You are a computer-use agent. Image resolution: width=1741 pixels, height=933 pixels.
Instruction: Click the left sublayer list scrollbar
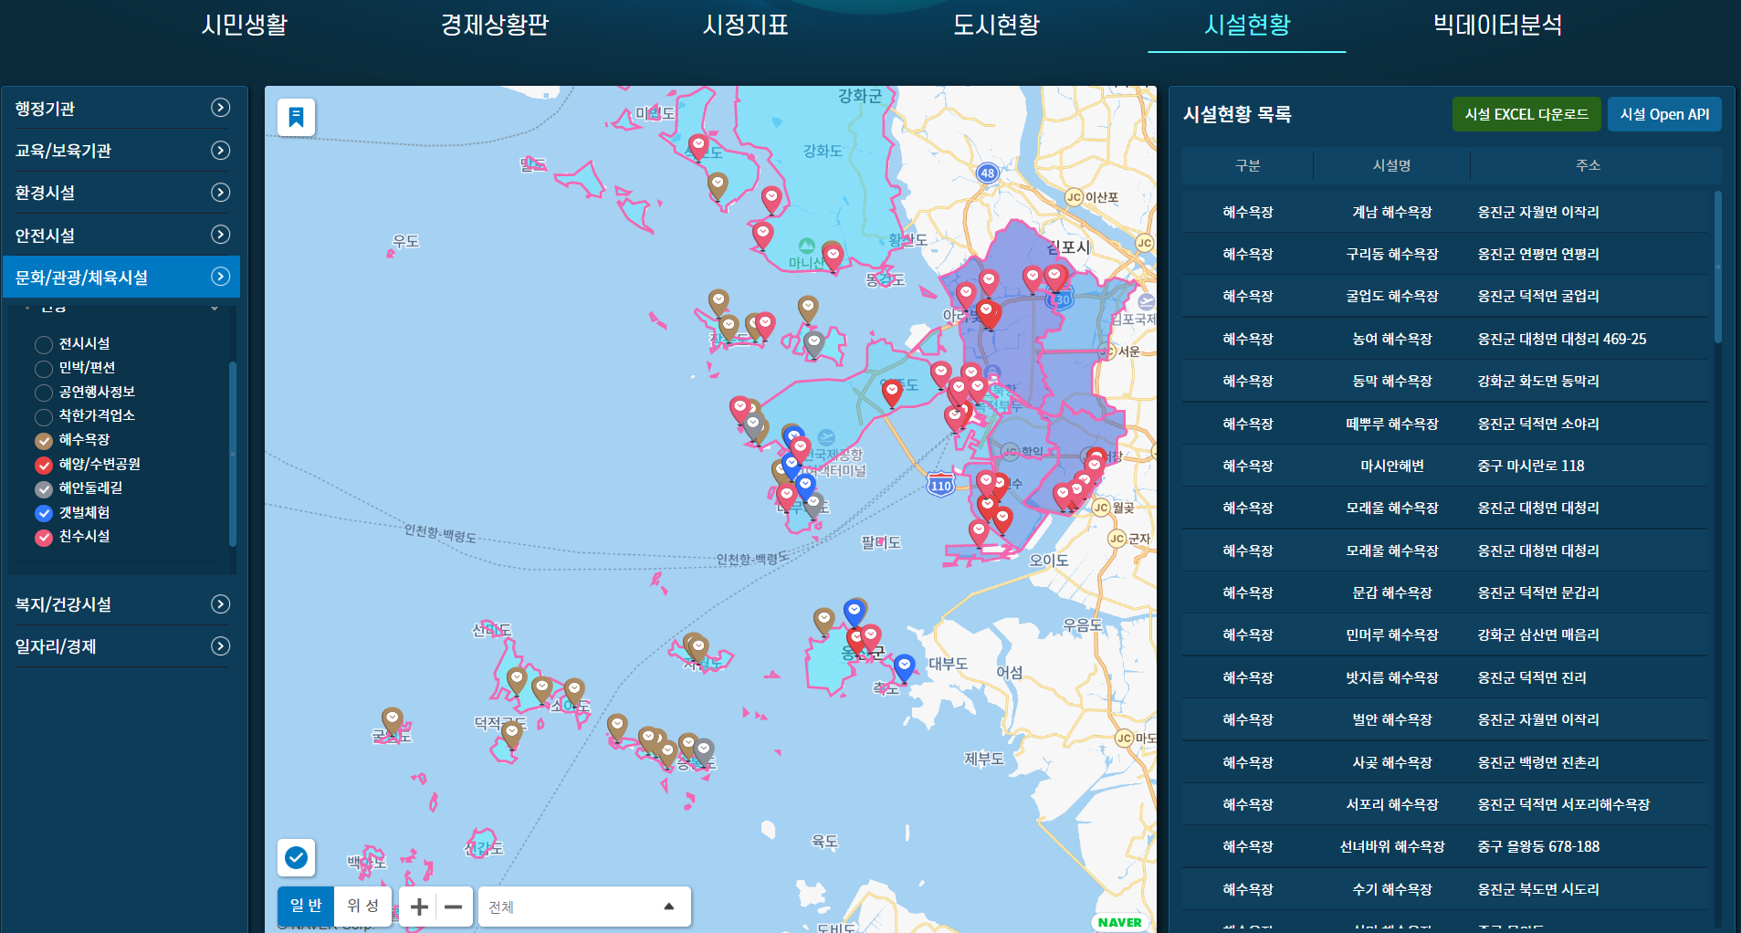tap(233, 454)
